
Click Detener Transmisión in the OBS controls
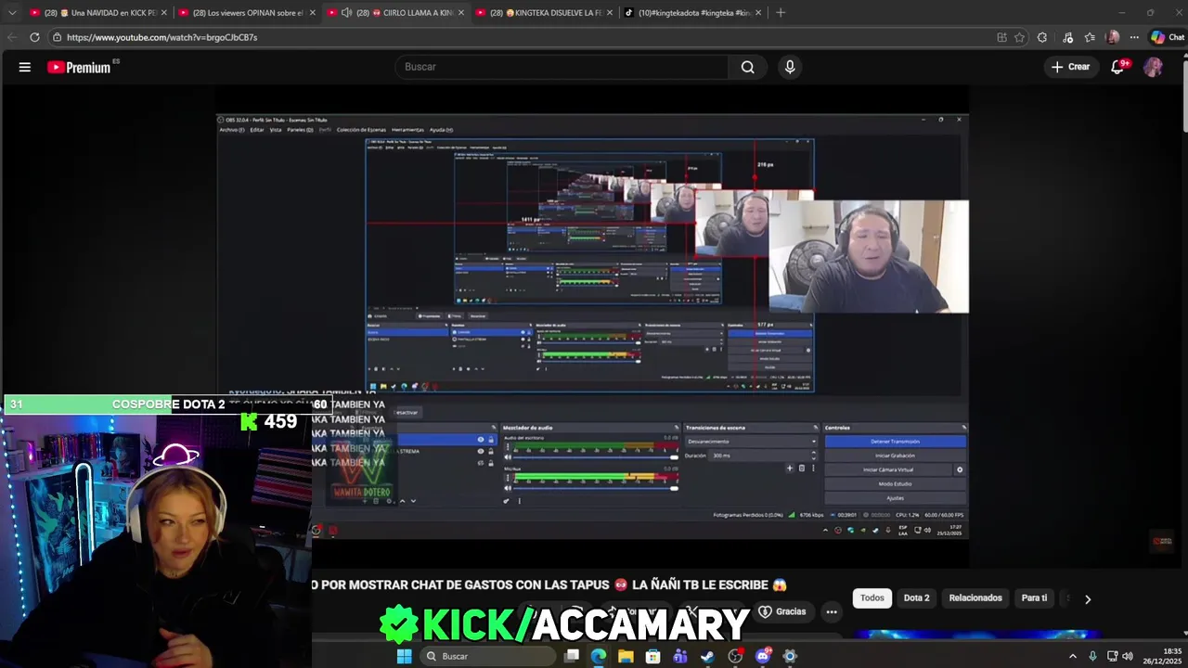[x=895, y=442]
